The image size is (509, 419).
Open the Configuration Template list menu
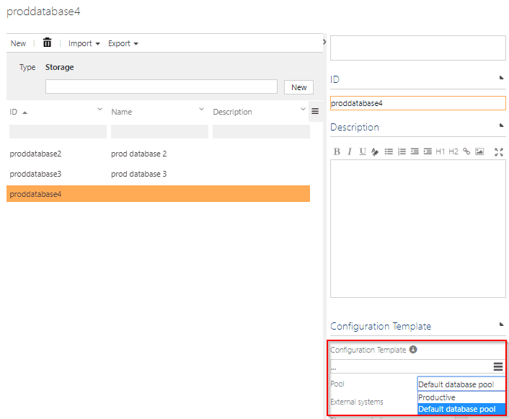(x=498, y=366)
